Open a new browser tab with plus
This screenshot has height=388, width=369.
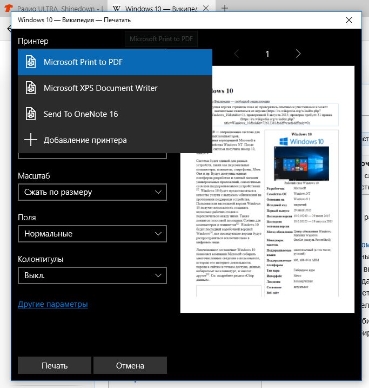point(225,8)
